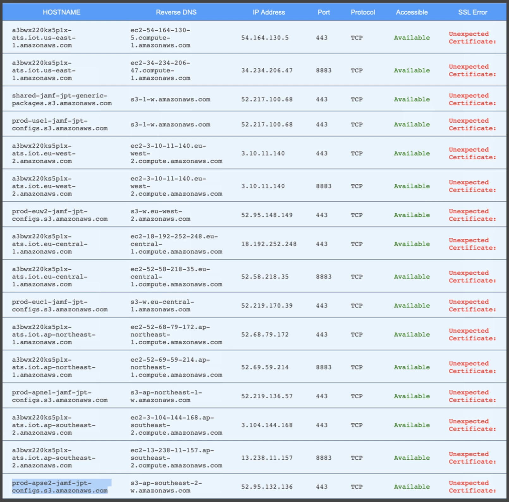Click IP address 3.104.144.168
The height and width of the screenshot is (502, 509).
(x=267, y=425)
